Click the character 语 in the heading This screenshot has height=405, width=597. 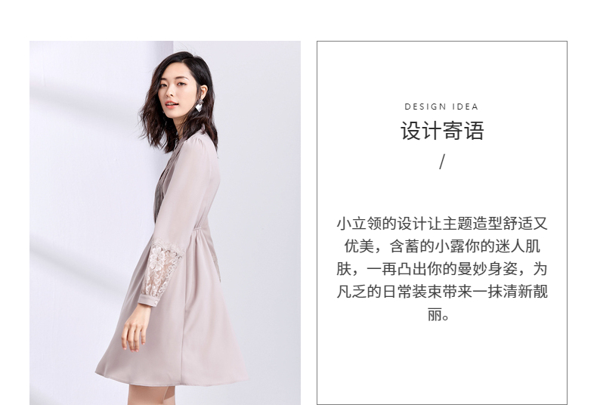(x=474, y=131)
